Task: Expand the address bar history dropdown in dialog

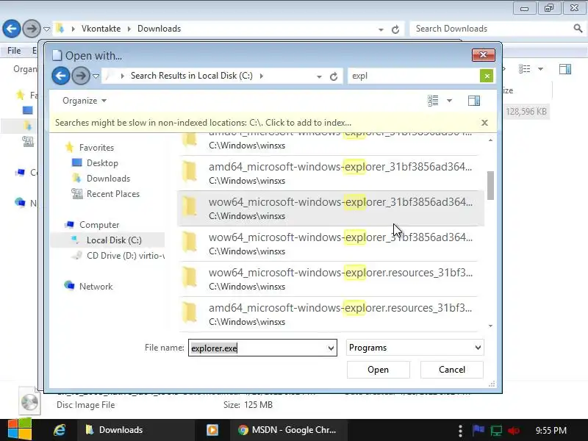Action: click(319, 76)
